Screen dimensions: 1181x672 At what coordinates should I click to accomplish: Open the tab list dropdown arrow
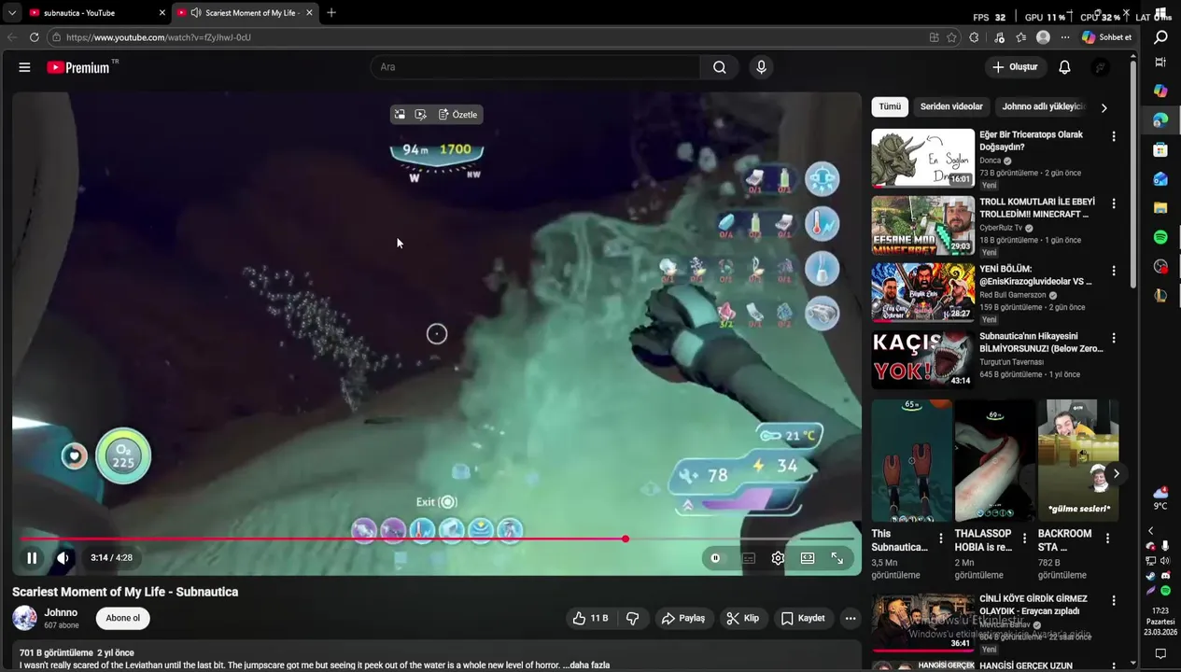(x=11, y=13)
